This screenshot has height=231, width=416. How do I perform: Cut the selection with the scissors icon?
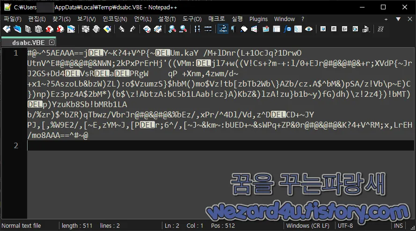[86, 29]
